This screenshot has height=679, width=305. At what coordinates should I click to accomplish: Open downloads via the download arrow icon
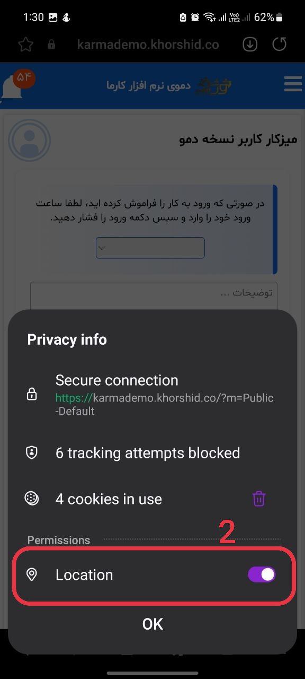[x=250, y=45]
